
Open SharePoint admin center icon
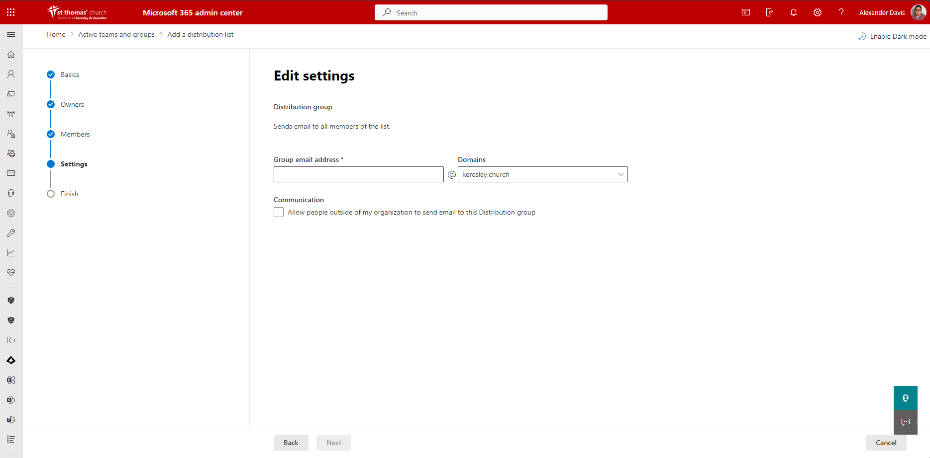click(11, 400)
